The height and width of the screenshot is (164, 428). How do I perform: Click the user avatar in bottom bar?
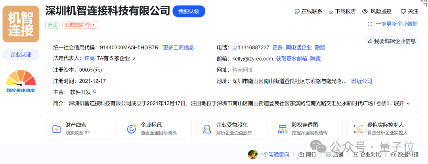coord(253,154)
